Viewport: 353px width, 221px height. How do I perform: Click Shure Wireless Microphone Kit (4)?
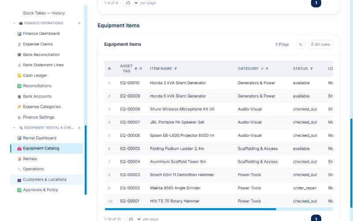(182, 109)
